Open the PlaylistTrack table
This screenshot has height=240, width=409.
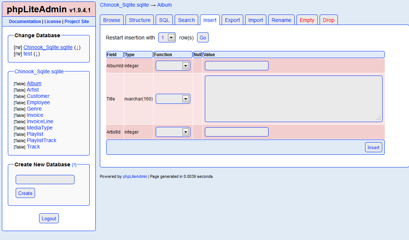point(41,140)
